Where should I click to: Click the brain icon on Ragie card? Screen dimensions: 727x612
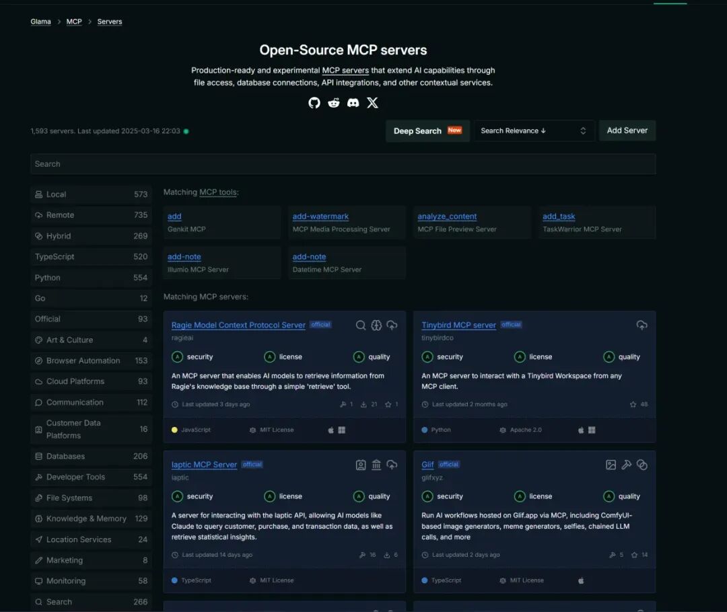[376, 326]
